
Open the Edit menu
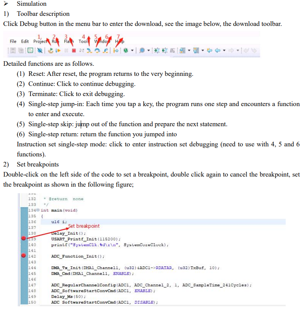pyautogui.click(x=25, y=41)
